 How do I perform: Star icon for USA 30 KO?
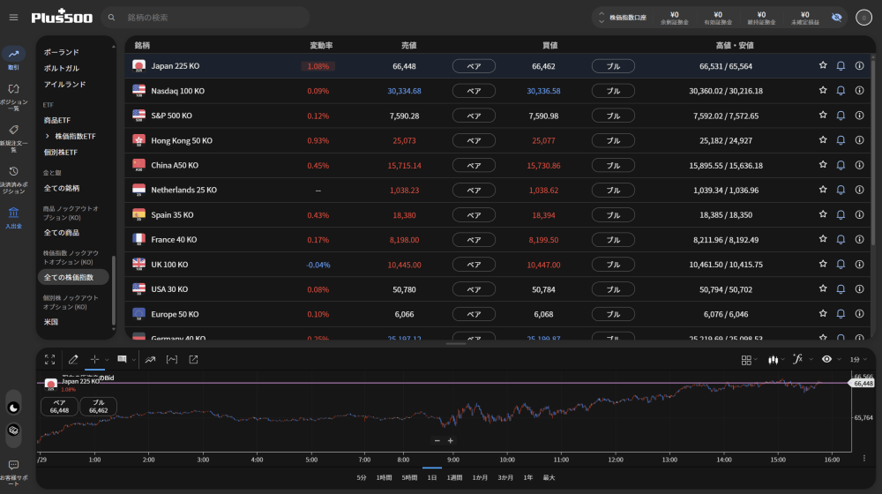[823, 288]
